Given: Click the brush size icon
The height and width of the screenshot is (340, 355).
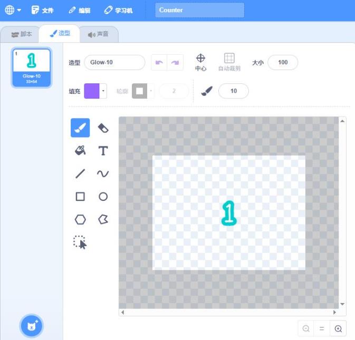Looking at the screenshot, I should click(207, 91).
